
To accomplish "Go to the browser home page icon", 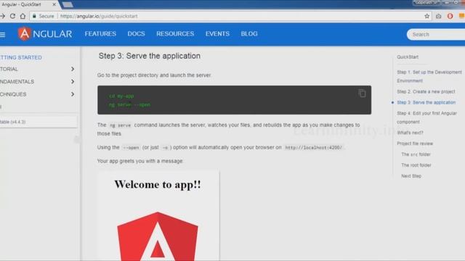I will pos(23,16).
